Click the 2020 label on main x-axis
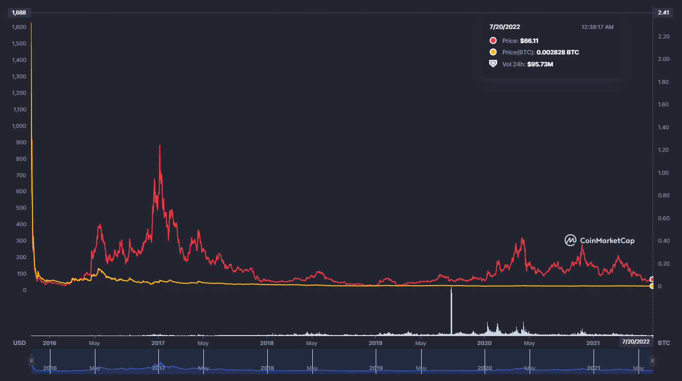Screen dimensions: 682x381 pyautogui.click(x=484, y=343)
